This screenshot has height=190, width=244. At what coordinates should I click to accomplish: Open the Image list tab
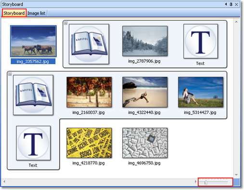[36, 13]
